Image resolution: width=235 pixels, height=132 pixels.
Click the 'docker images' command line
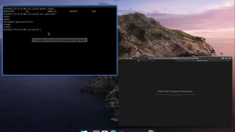click(x=29, y=9)
